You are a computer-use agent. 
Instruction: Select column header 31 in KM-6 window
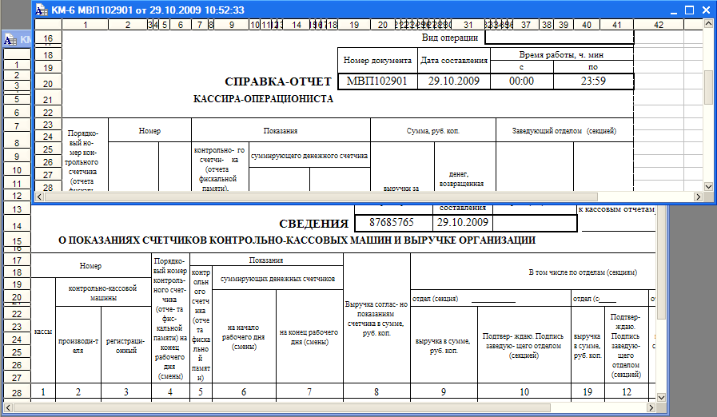[468, 25]
